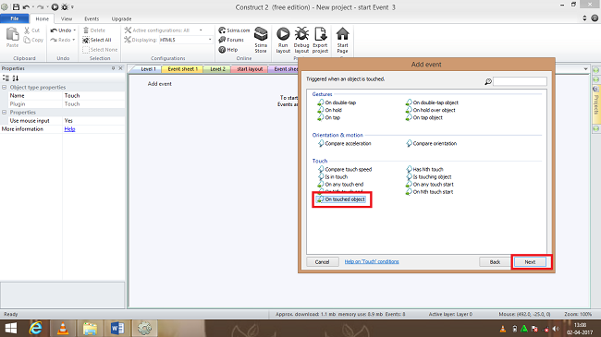Open Help link in Properties panel
The height and width of the screenshot is (337, 601).
pos(69,129)
